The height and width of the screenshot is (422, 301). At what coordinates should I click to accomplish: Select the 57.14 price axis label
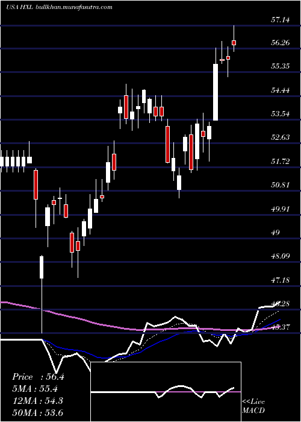pos(281,19)
